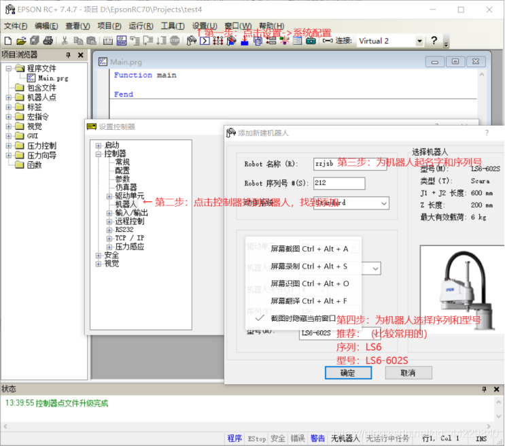Click the step over toolbar icon
Screen dimensions: 505x446
[148, 41]
